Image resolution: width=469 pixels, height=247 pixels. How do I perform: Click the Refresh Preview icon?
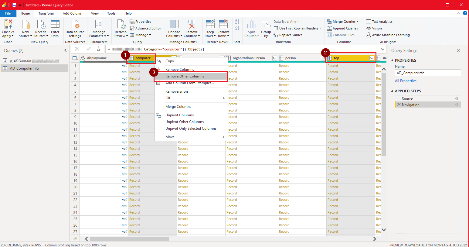point(121,24)
